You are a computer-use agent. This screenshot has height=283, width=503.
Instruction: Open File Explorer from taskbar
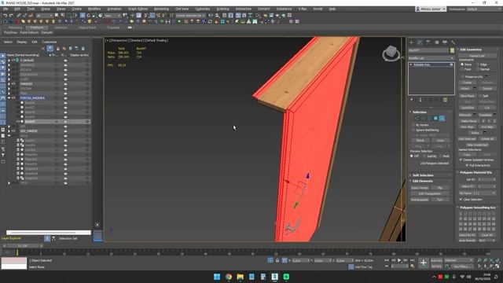pyautogui.click(x=240, y=277)
